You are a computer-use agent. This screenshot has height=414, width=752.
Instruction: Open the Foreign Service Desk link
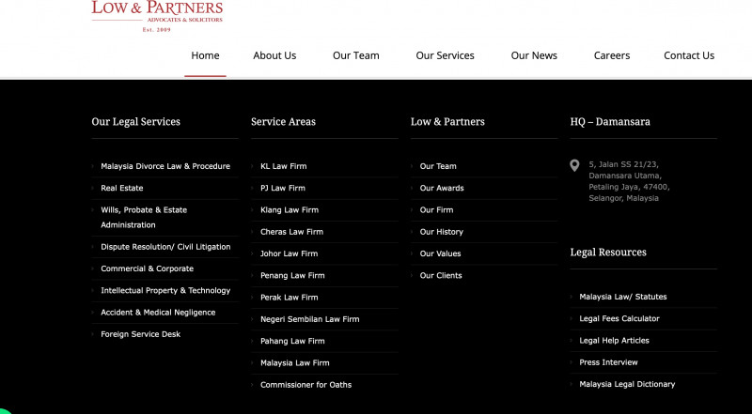click(x=140, y=334)
